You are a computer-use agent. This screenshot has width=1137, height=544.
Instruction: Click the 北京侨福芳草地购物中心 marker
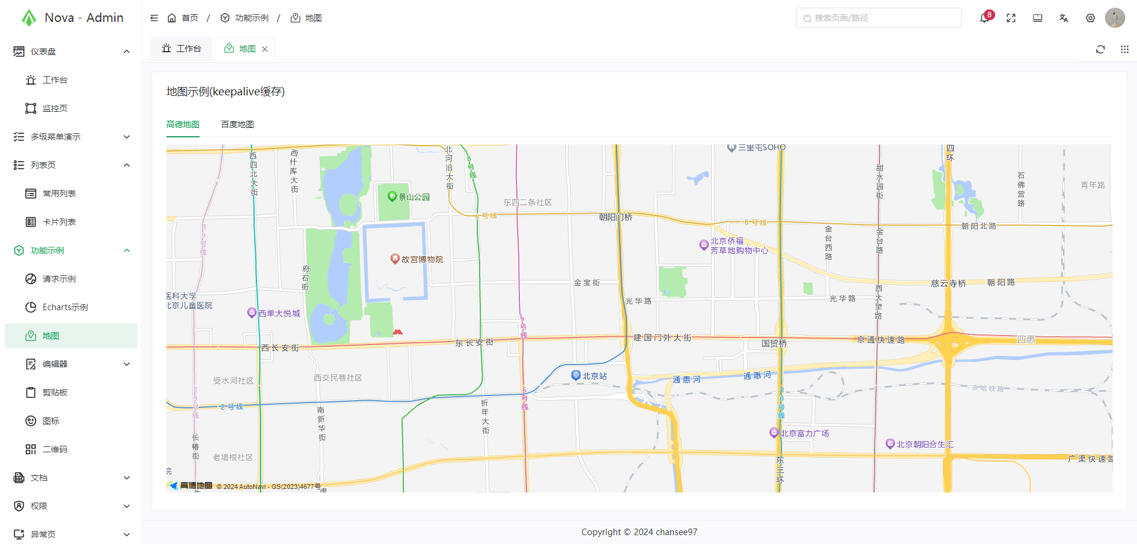[704, 244]
